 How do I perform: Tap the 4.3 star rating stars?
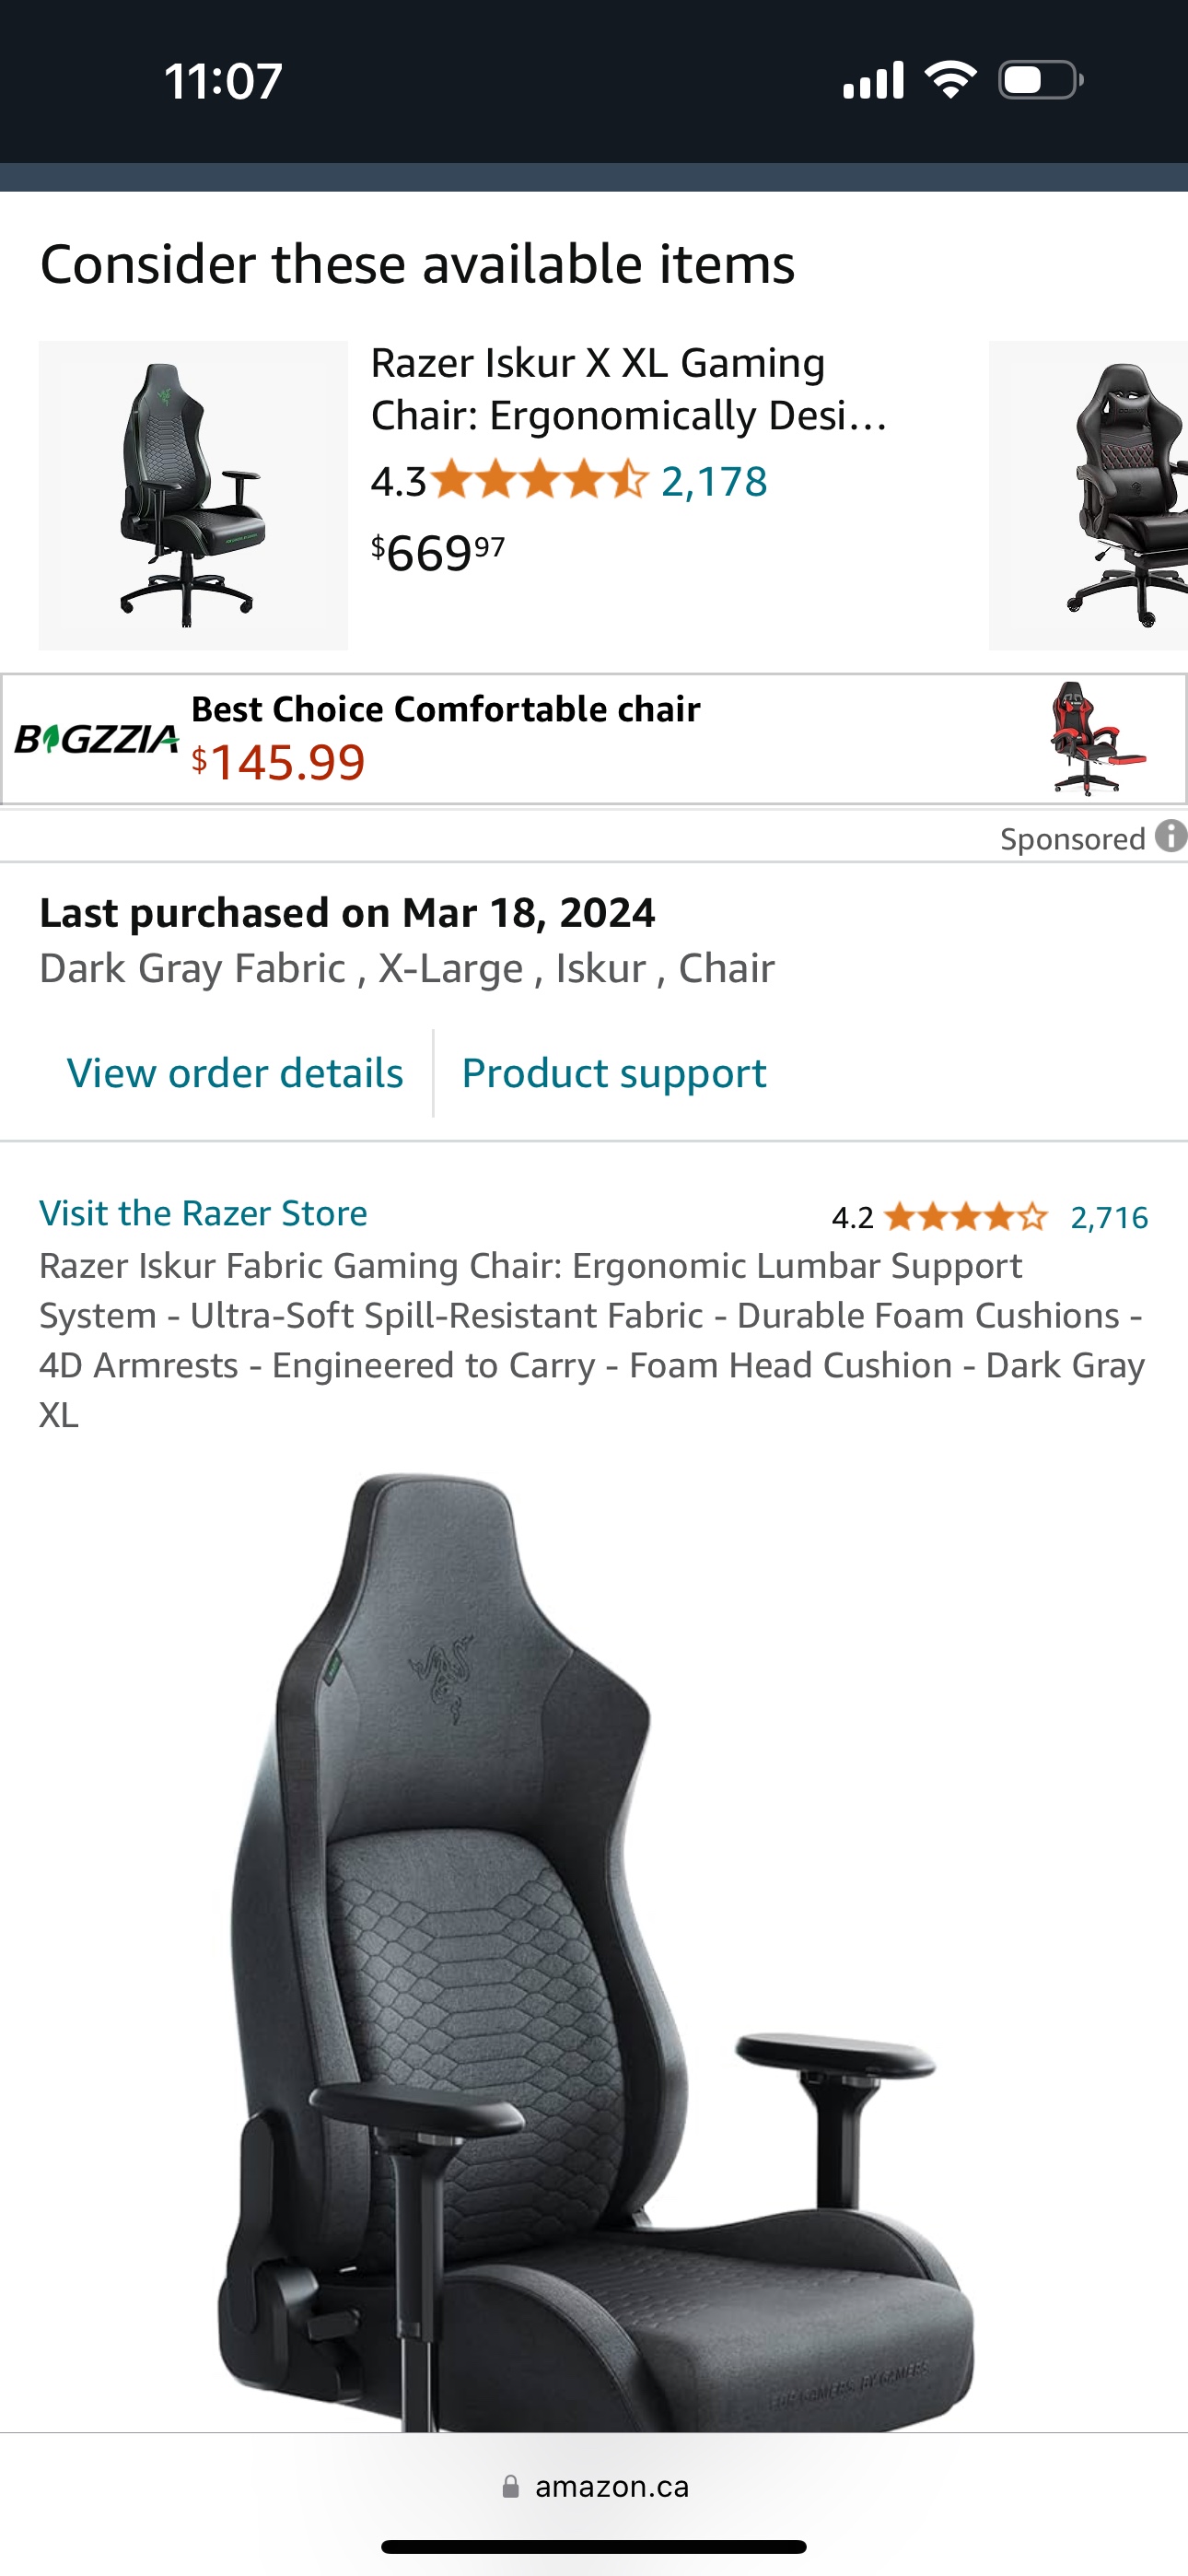pos(540,481)
